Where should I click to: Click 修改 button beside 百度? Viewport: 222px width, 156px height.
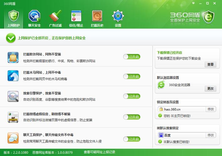coord(211,135)
